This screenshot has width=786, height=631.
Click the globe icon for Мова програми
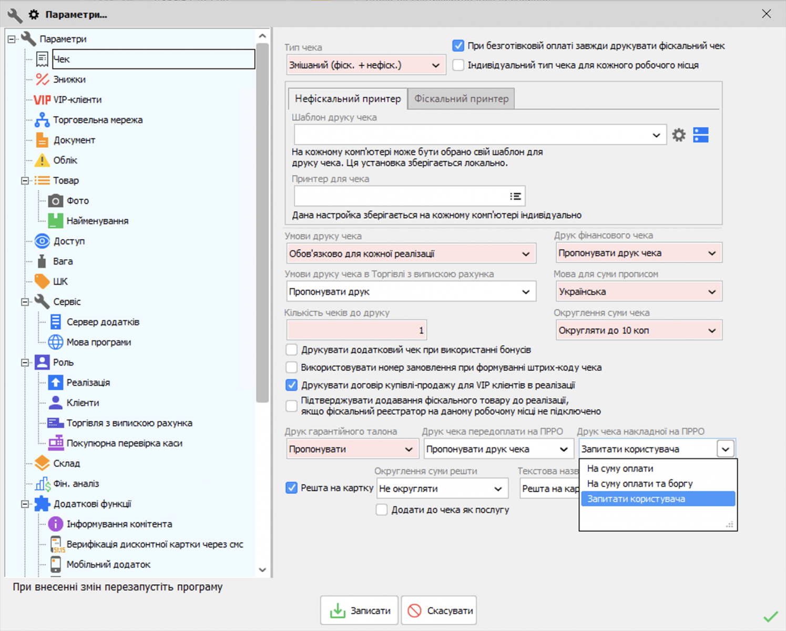[x=56, y=342]
